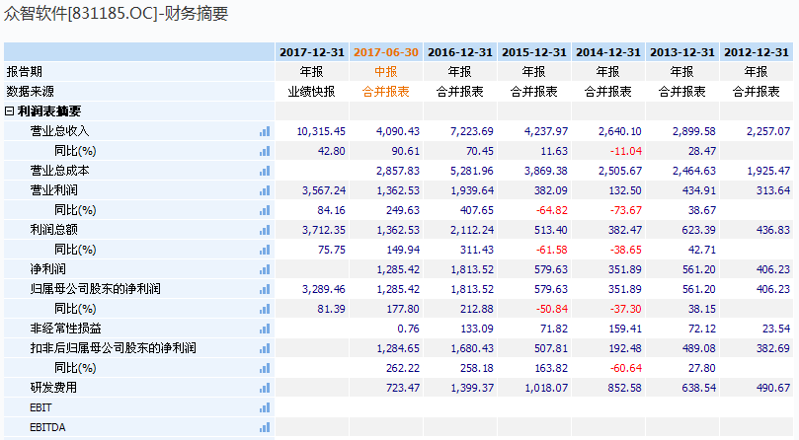This screenshot has width=799, height=440.
Task: Open chart icon for 同比(%) under 营业利润
Action: coord(265,210)
